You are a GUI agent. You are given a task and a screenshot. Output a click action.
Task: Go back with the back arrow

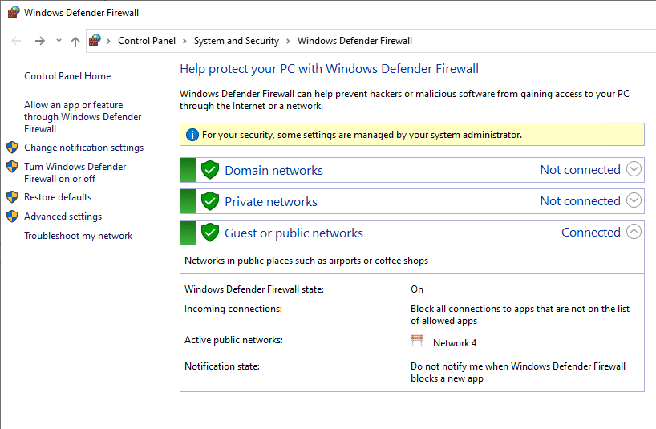point(16,41)
